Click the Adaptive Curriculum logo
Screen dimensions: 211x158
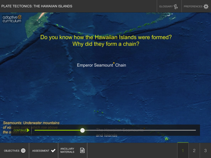(x=12, y=19)
